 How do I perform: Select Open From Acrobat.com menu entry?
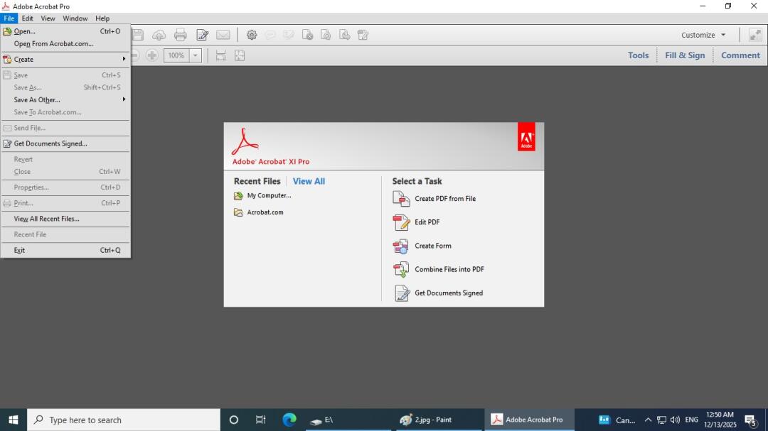pos(65,43)
